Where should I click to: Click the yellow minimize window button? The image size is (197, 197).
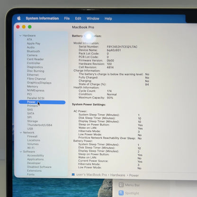24,27
